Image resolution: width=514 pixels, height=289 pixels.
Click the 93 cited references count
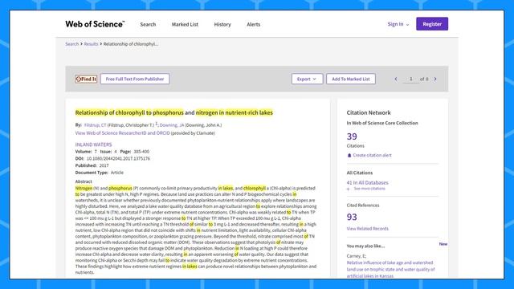pyautogui.click(x=352, y=217)
